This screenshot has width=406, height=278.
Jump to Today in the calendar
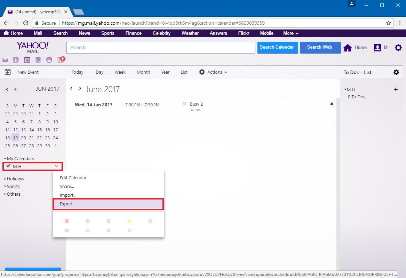78,72
